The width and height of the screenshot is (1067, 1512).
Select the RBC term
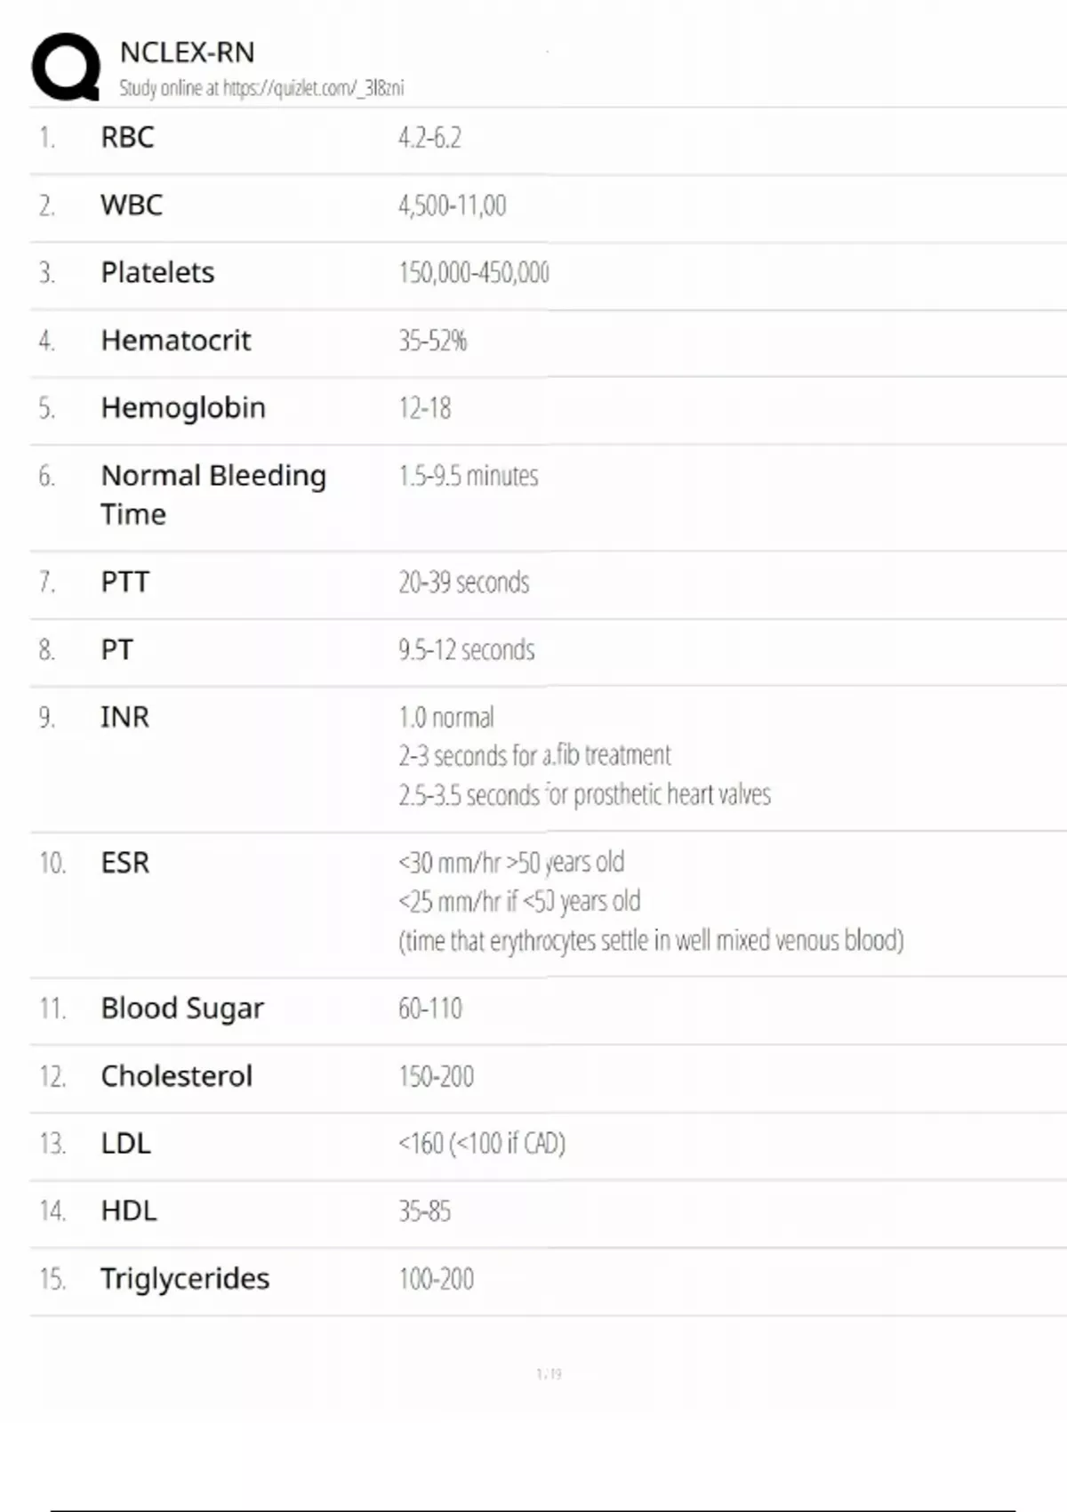pos(127,138)
